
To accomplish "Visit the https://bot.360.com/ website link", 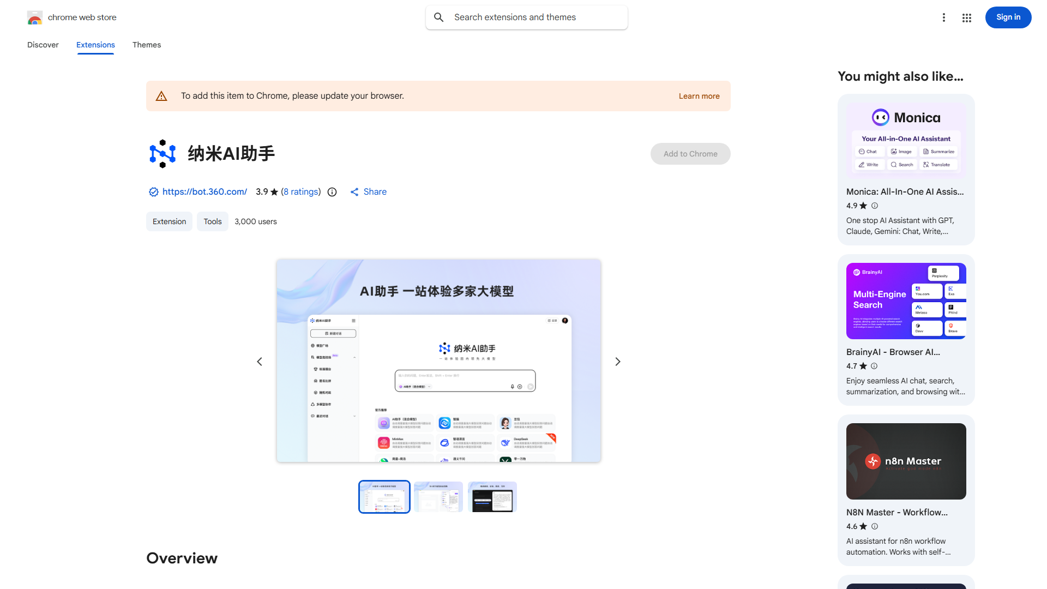I will click(x=204, y=191).
